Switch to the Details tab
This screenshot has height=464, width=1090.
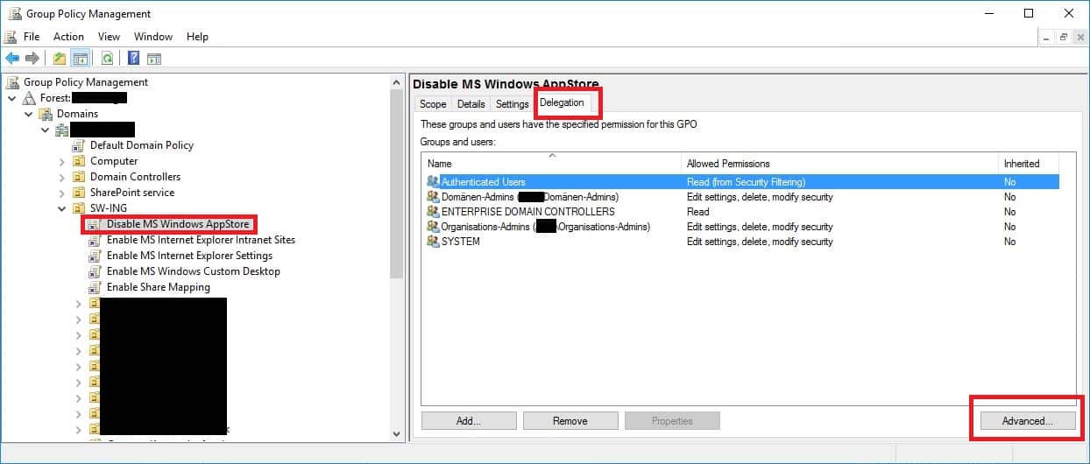tap(471, 104)
